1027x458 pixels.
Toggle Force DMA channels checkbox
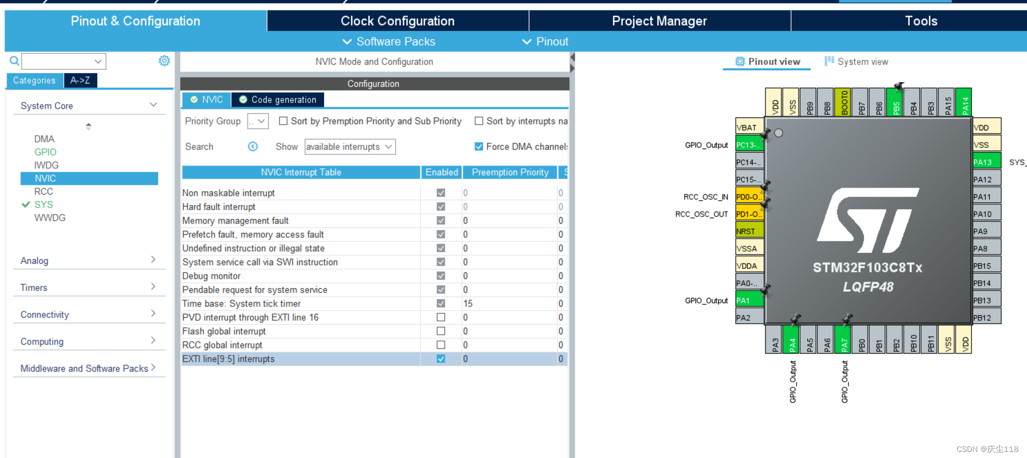pos(479,147)
